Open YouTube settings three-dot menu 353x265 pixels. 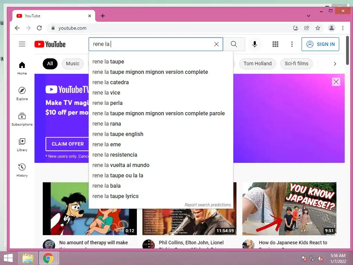coord(292,44)
